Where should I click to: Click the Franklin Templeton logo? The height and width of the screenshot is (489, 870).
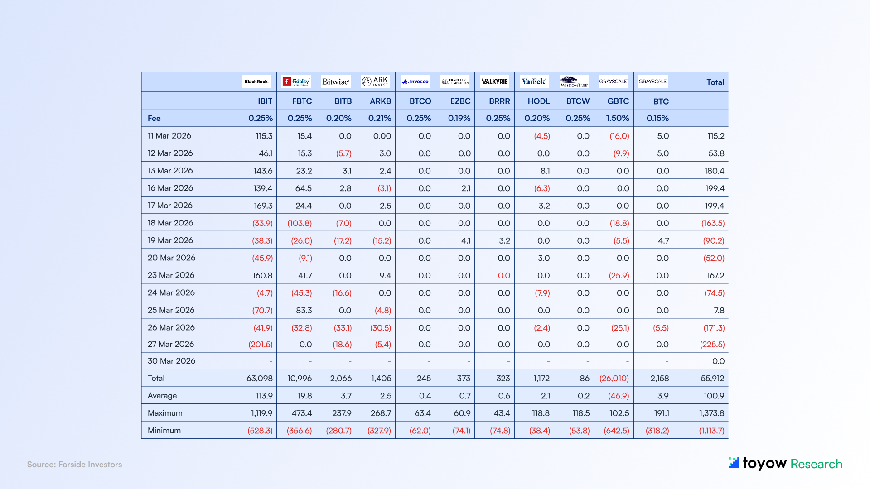(455, 81)
